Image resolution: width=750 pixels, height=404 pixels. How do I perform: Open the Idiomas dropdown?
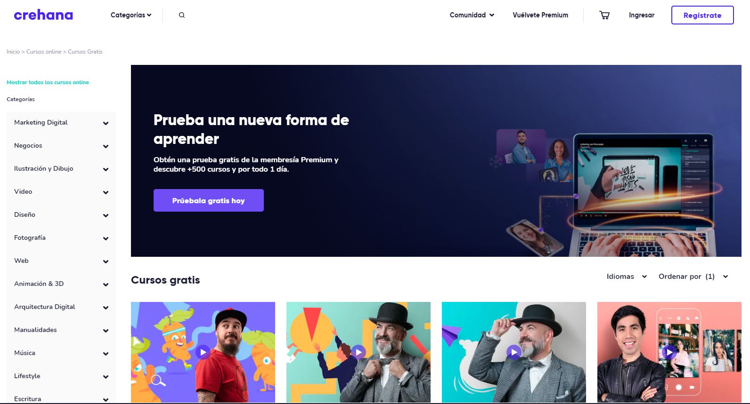627,277
